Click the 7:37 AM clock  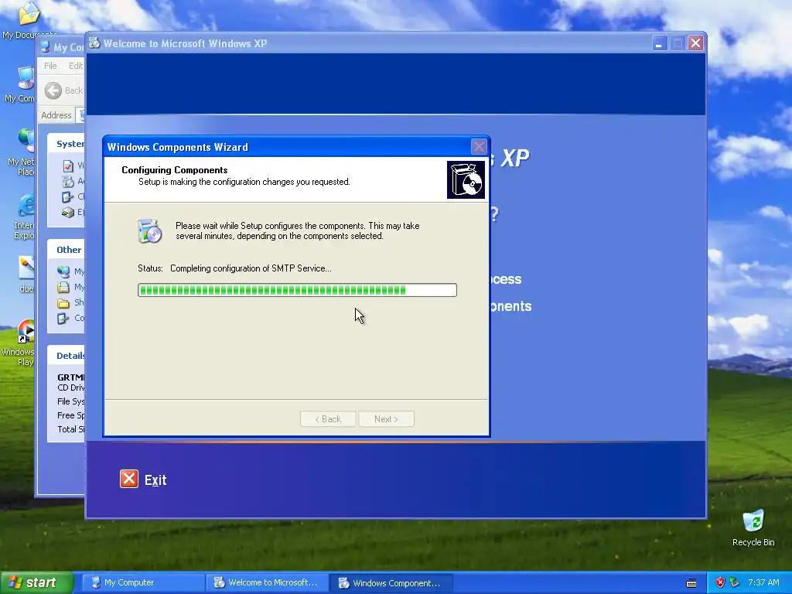[x=763, y=582]
